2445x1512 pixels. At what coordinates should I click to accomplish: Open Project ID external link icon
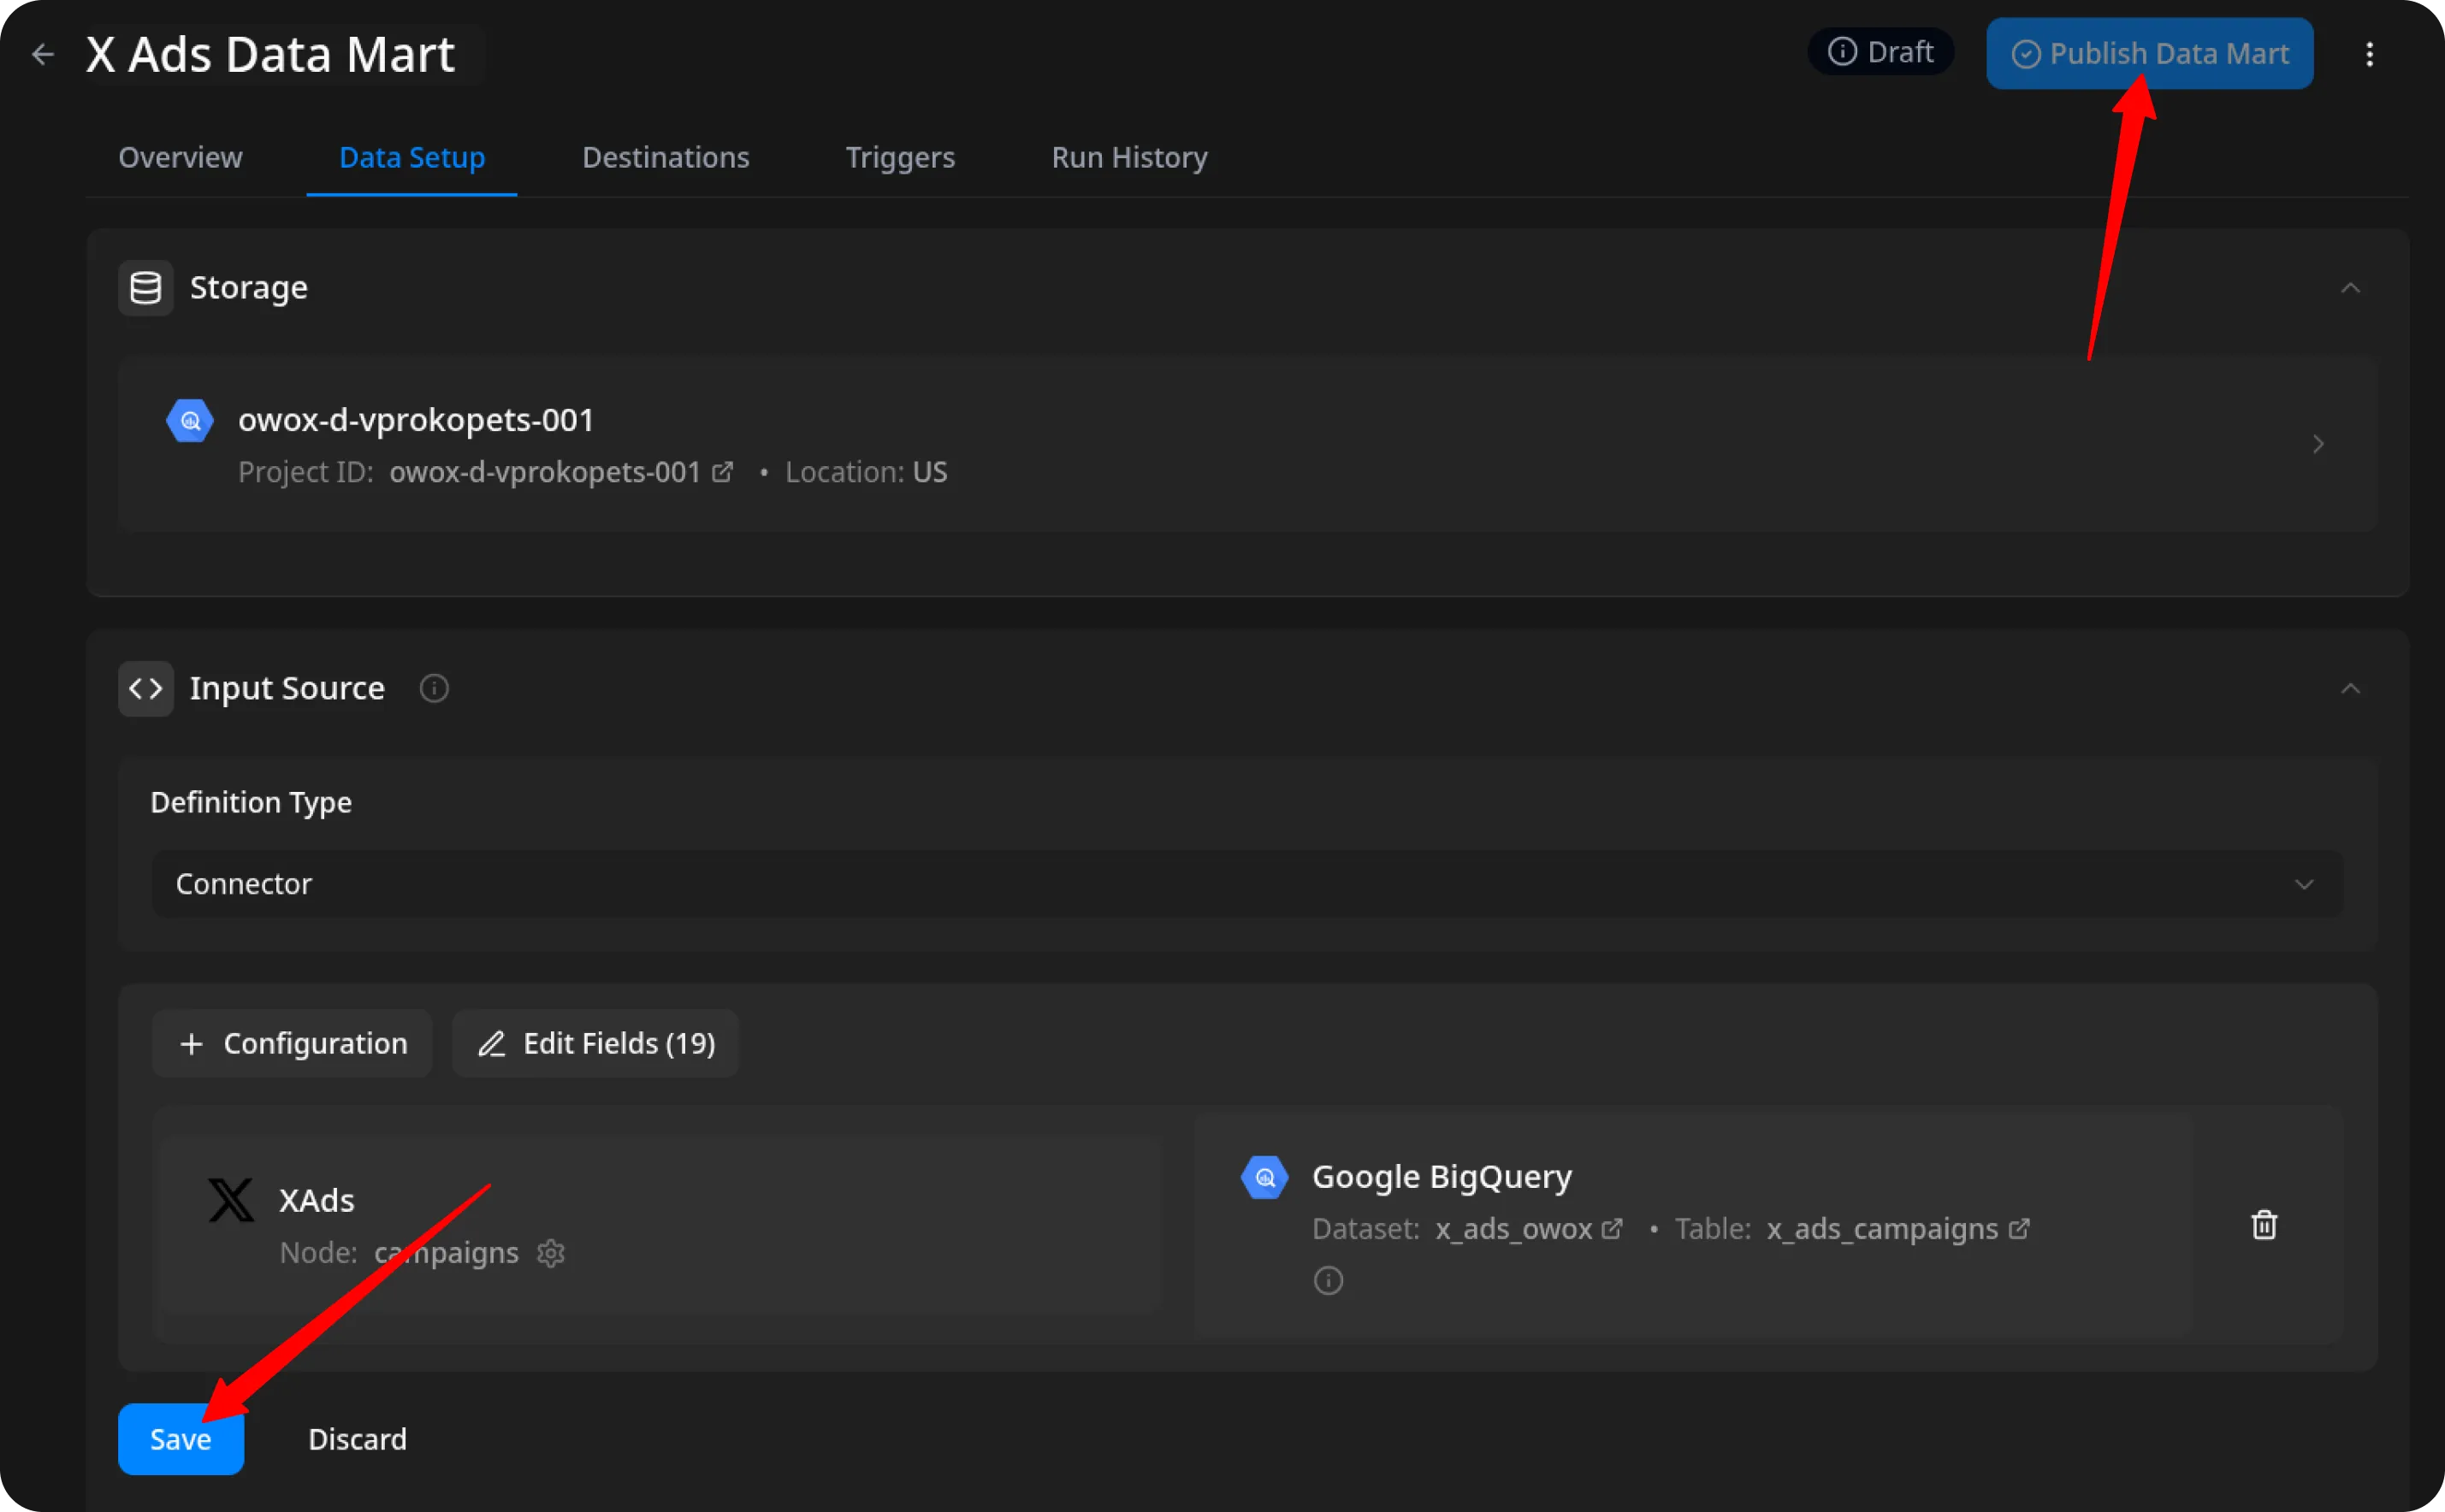click(x=722, y=472)
